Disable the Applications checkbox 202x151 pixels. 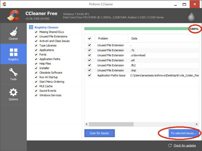36,50
